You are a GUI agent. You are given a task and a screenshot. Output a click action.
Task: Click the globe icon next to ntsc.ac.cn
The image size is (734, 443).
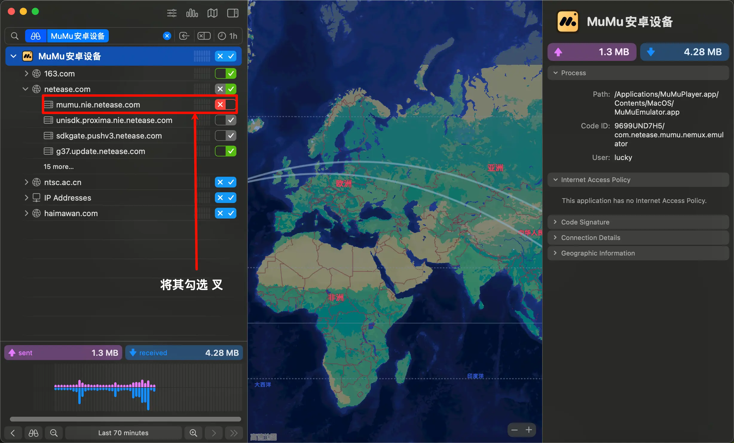pyautogui.click(x=36, y=182)
